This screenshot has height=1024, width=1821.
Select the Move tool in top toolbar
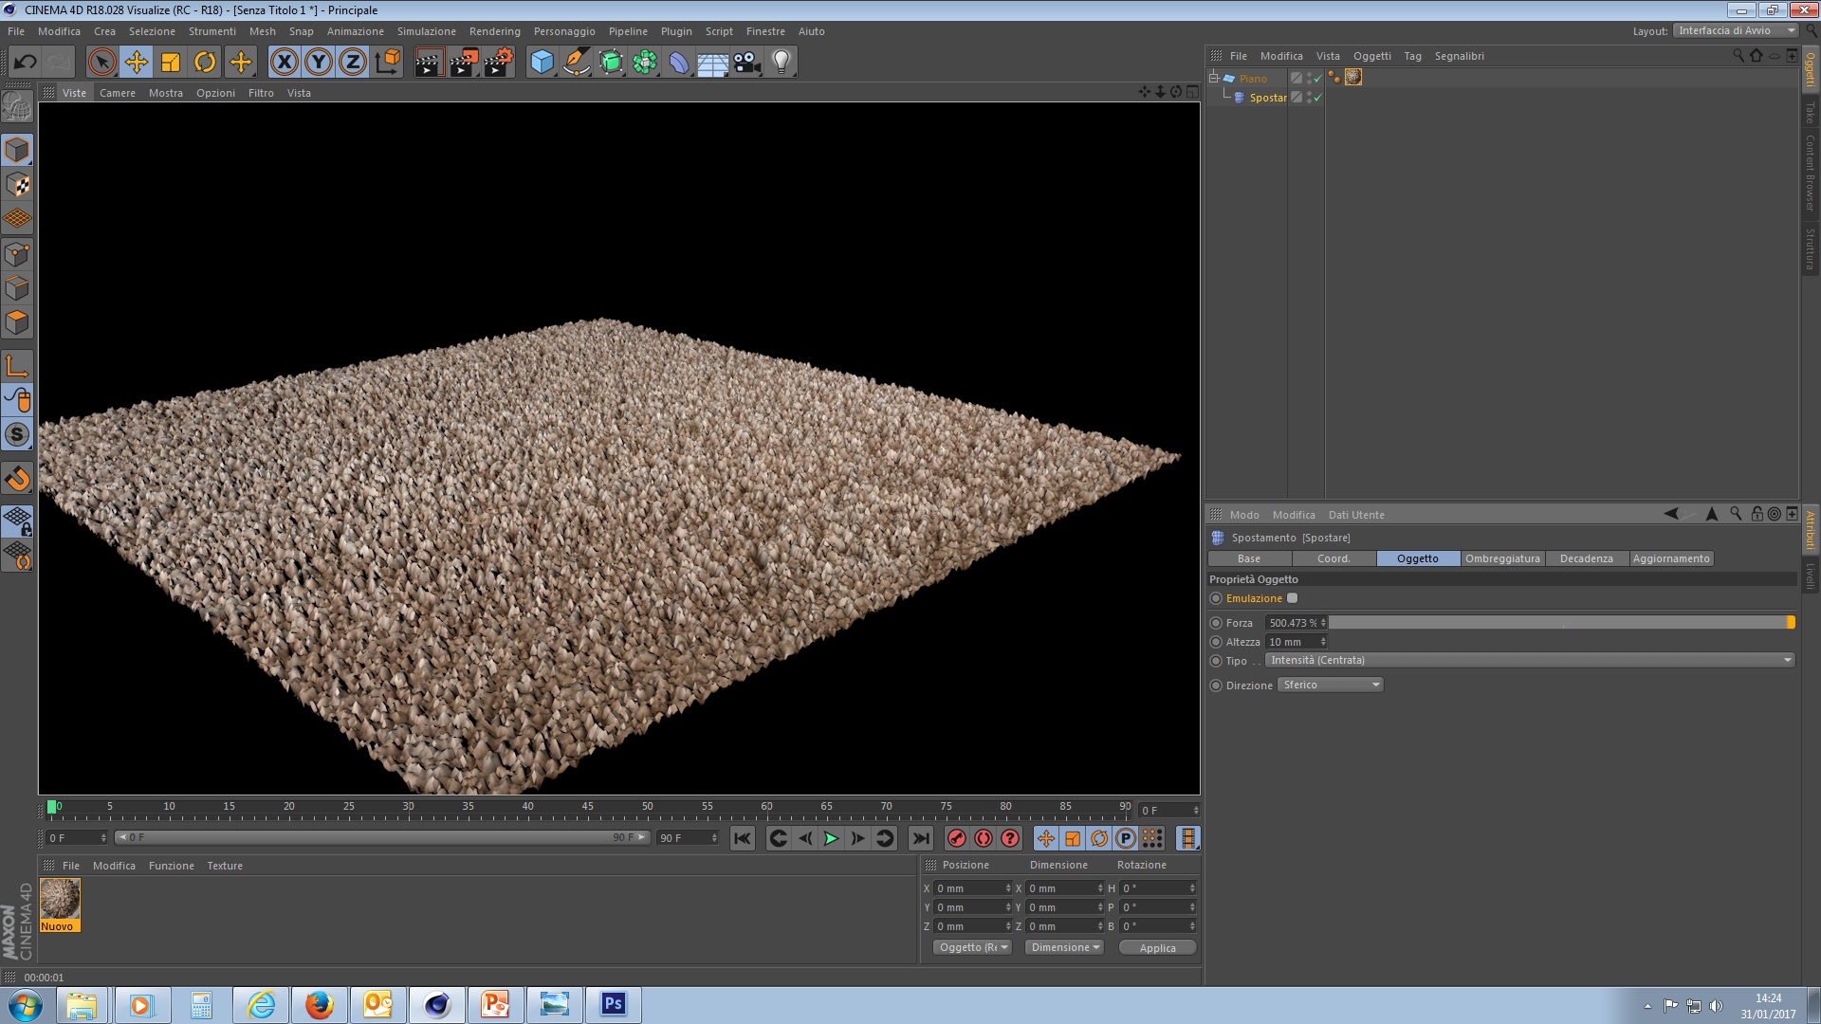pos(137,63)
